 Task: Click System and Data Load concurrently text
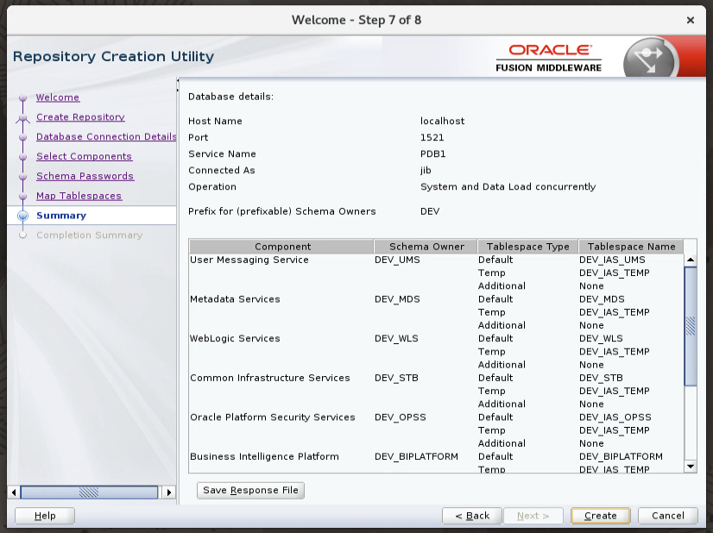pos(508,187)
